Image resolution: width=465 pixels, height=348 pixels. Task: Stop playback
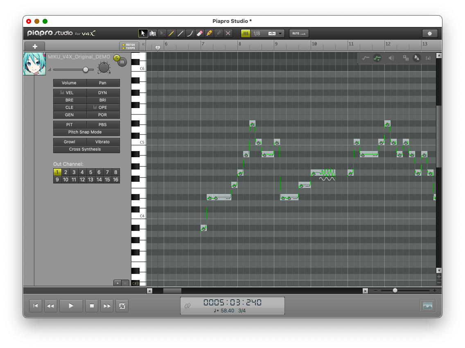coord(92,306)
